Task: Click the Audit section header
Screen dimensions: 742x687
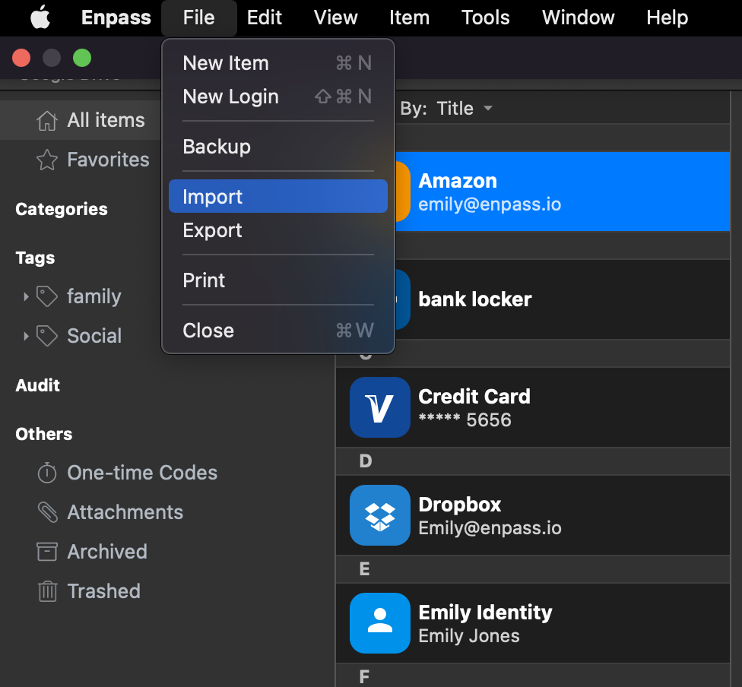Action: coord(37,385)
